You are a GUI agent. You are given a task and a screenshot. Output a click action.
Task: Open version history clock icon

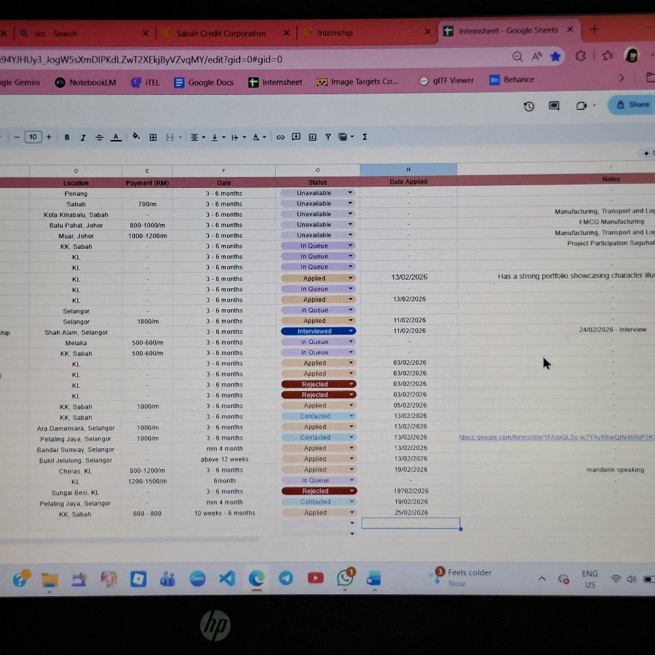[529, 106]
